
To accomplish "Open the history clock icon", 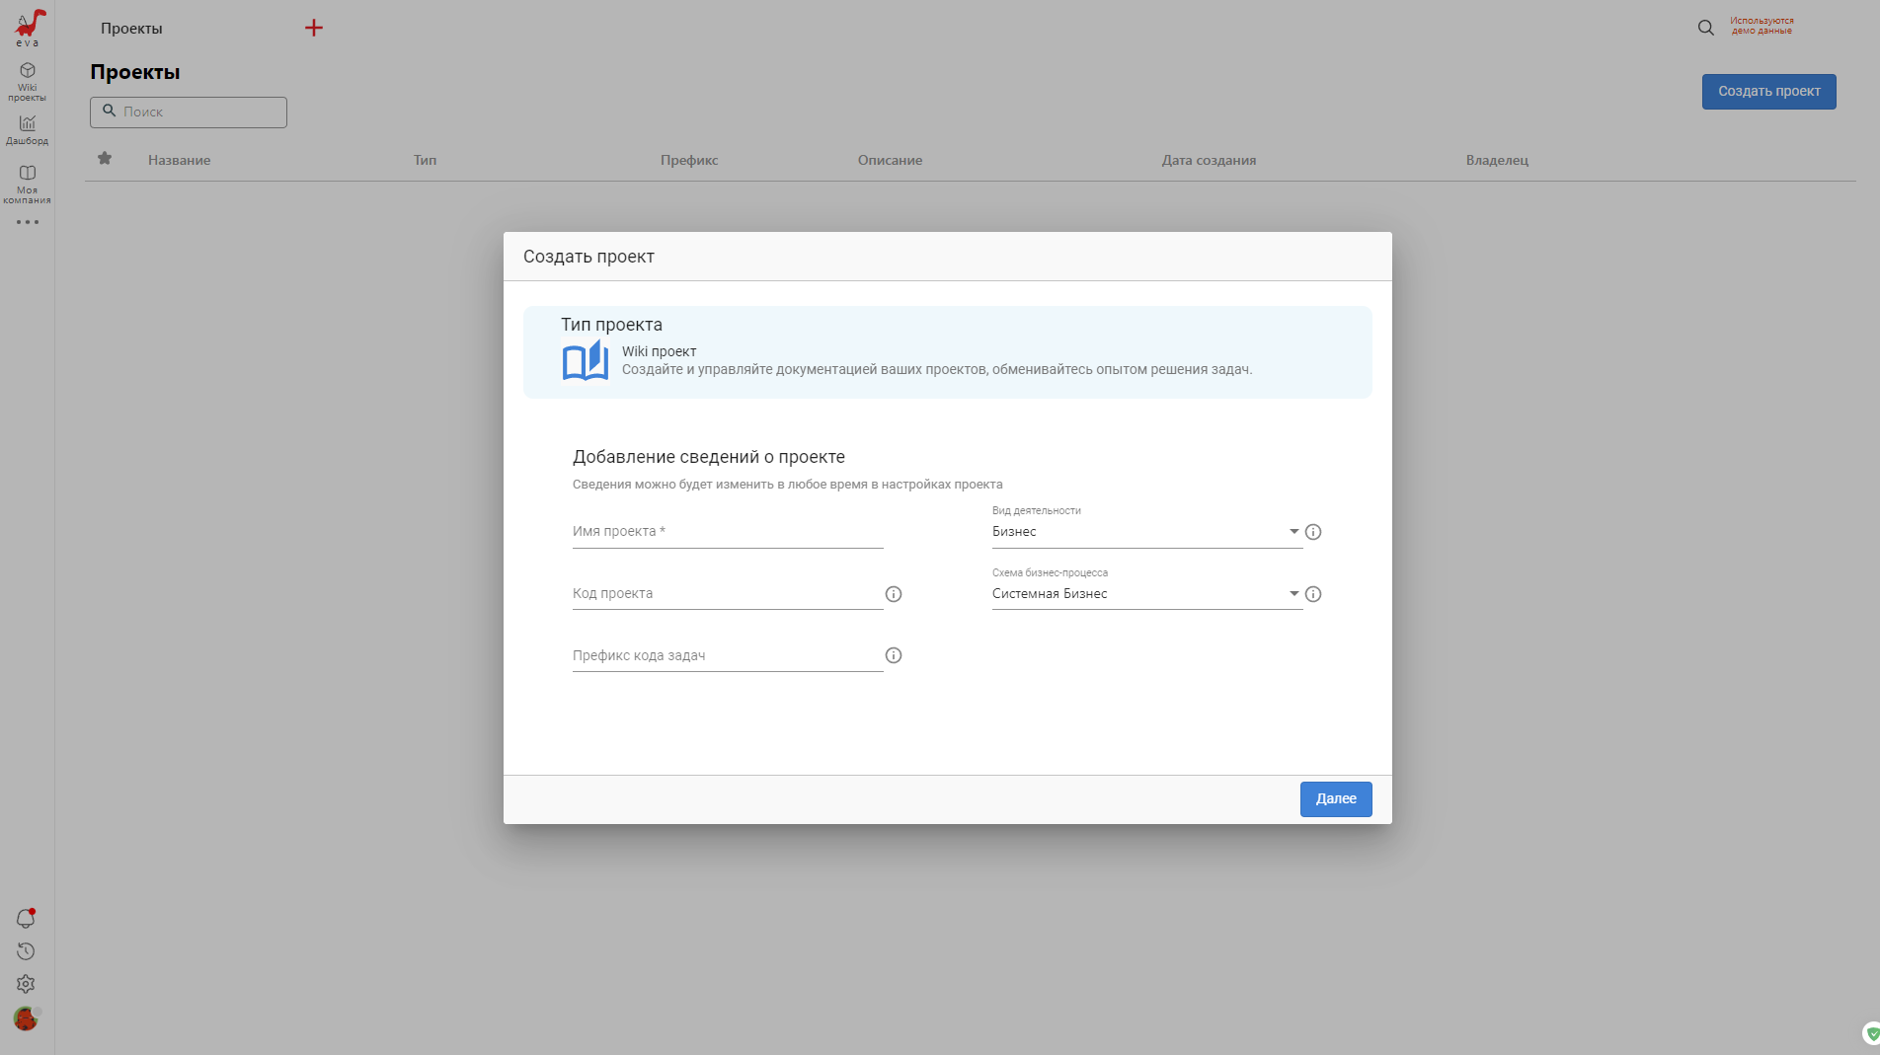I will pyautogui.click(x=26, y=951).
